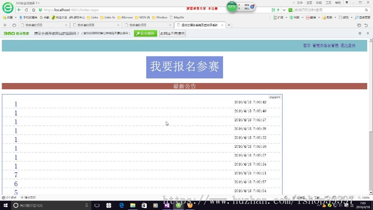This screenshot has width=373, height=210.
Task: Dismiss the password save prompt bar
Action: (368, 33)
